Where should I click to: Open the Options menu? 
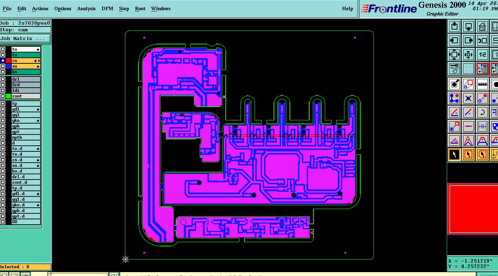pos(63,8)
